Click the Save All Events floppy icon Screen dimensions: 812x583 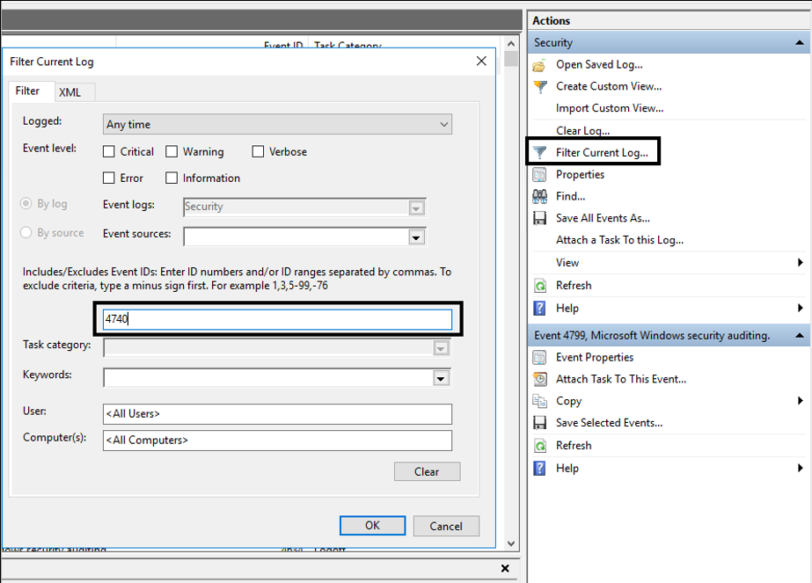coord(539,218)
